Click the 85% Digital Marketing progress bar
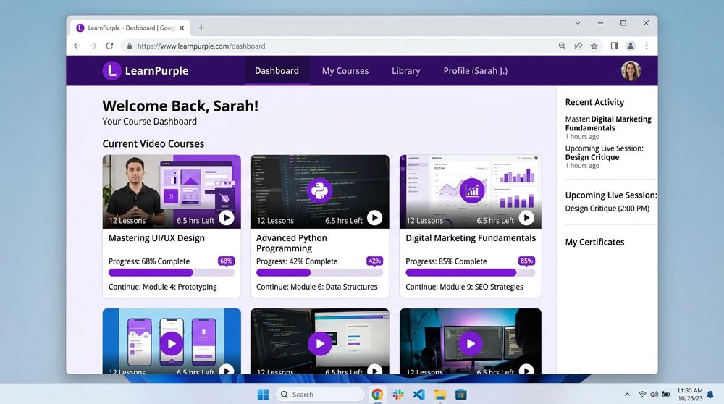Viewport: 724px width, 404px height. pos(470,272)
